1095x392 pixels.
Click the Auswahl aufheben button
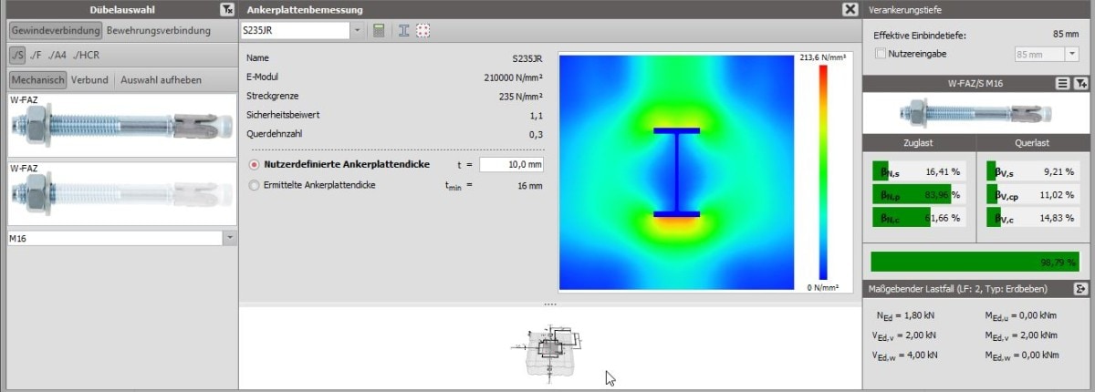tap(161, 79)
